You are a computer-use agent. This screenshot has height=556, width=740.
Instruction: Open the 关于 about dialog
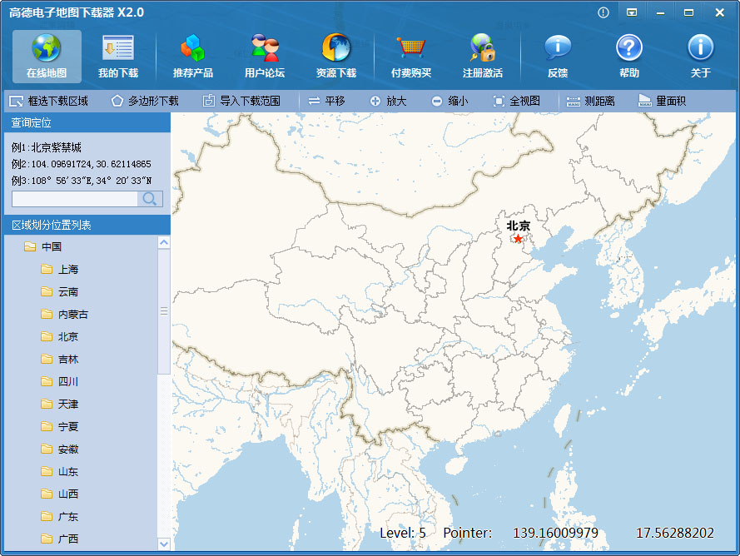700,56
